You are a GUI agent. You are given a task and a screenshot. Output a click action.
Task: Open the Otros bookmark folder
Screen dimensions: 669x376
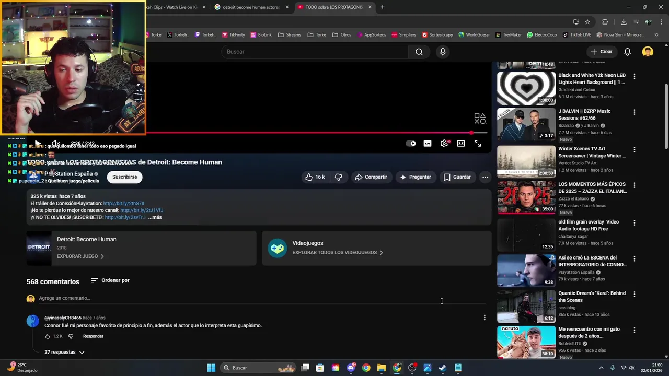342,35
